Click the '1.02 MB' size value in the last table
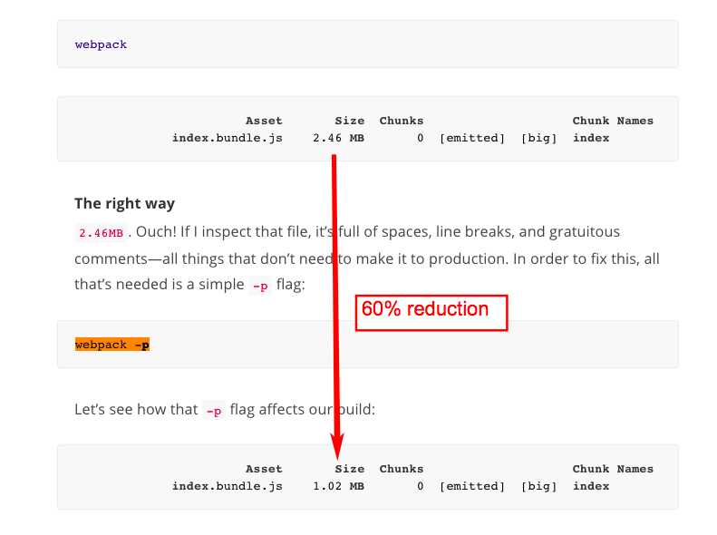This screenshot has width=717, height=535. point(338,486)
